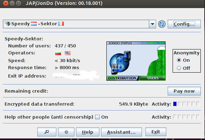This screenshot has width=205, height=140.
Task: Click the Bulgarian flag operator icon
Action: 58,53
